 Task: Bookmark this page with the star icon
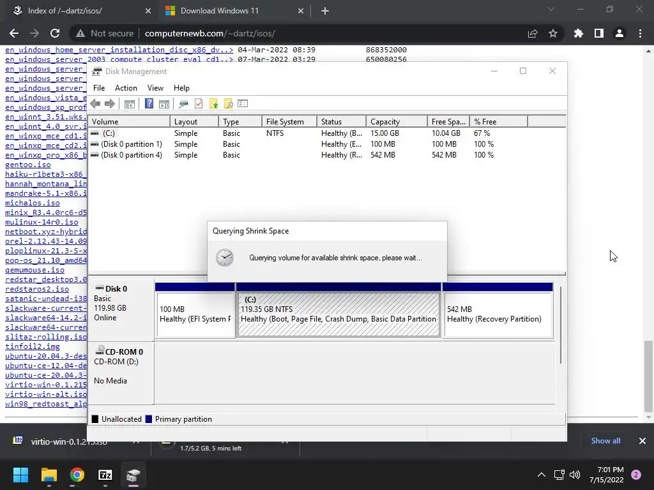(x=553, y=33)
